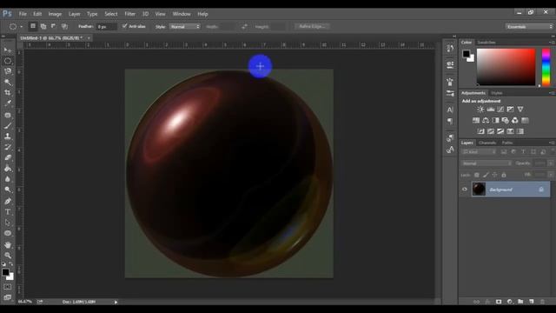Select the Healing Brush tool

[x=8, y=115]
